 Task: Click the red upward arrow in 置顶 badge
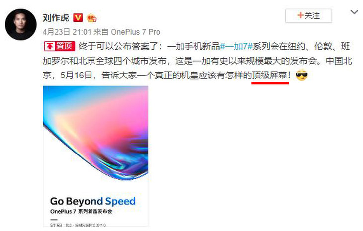(x=50, y=47)
